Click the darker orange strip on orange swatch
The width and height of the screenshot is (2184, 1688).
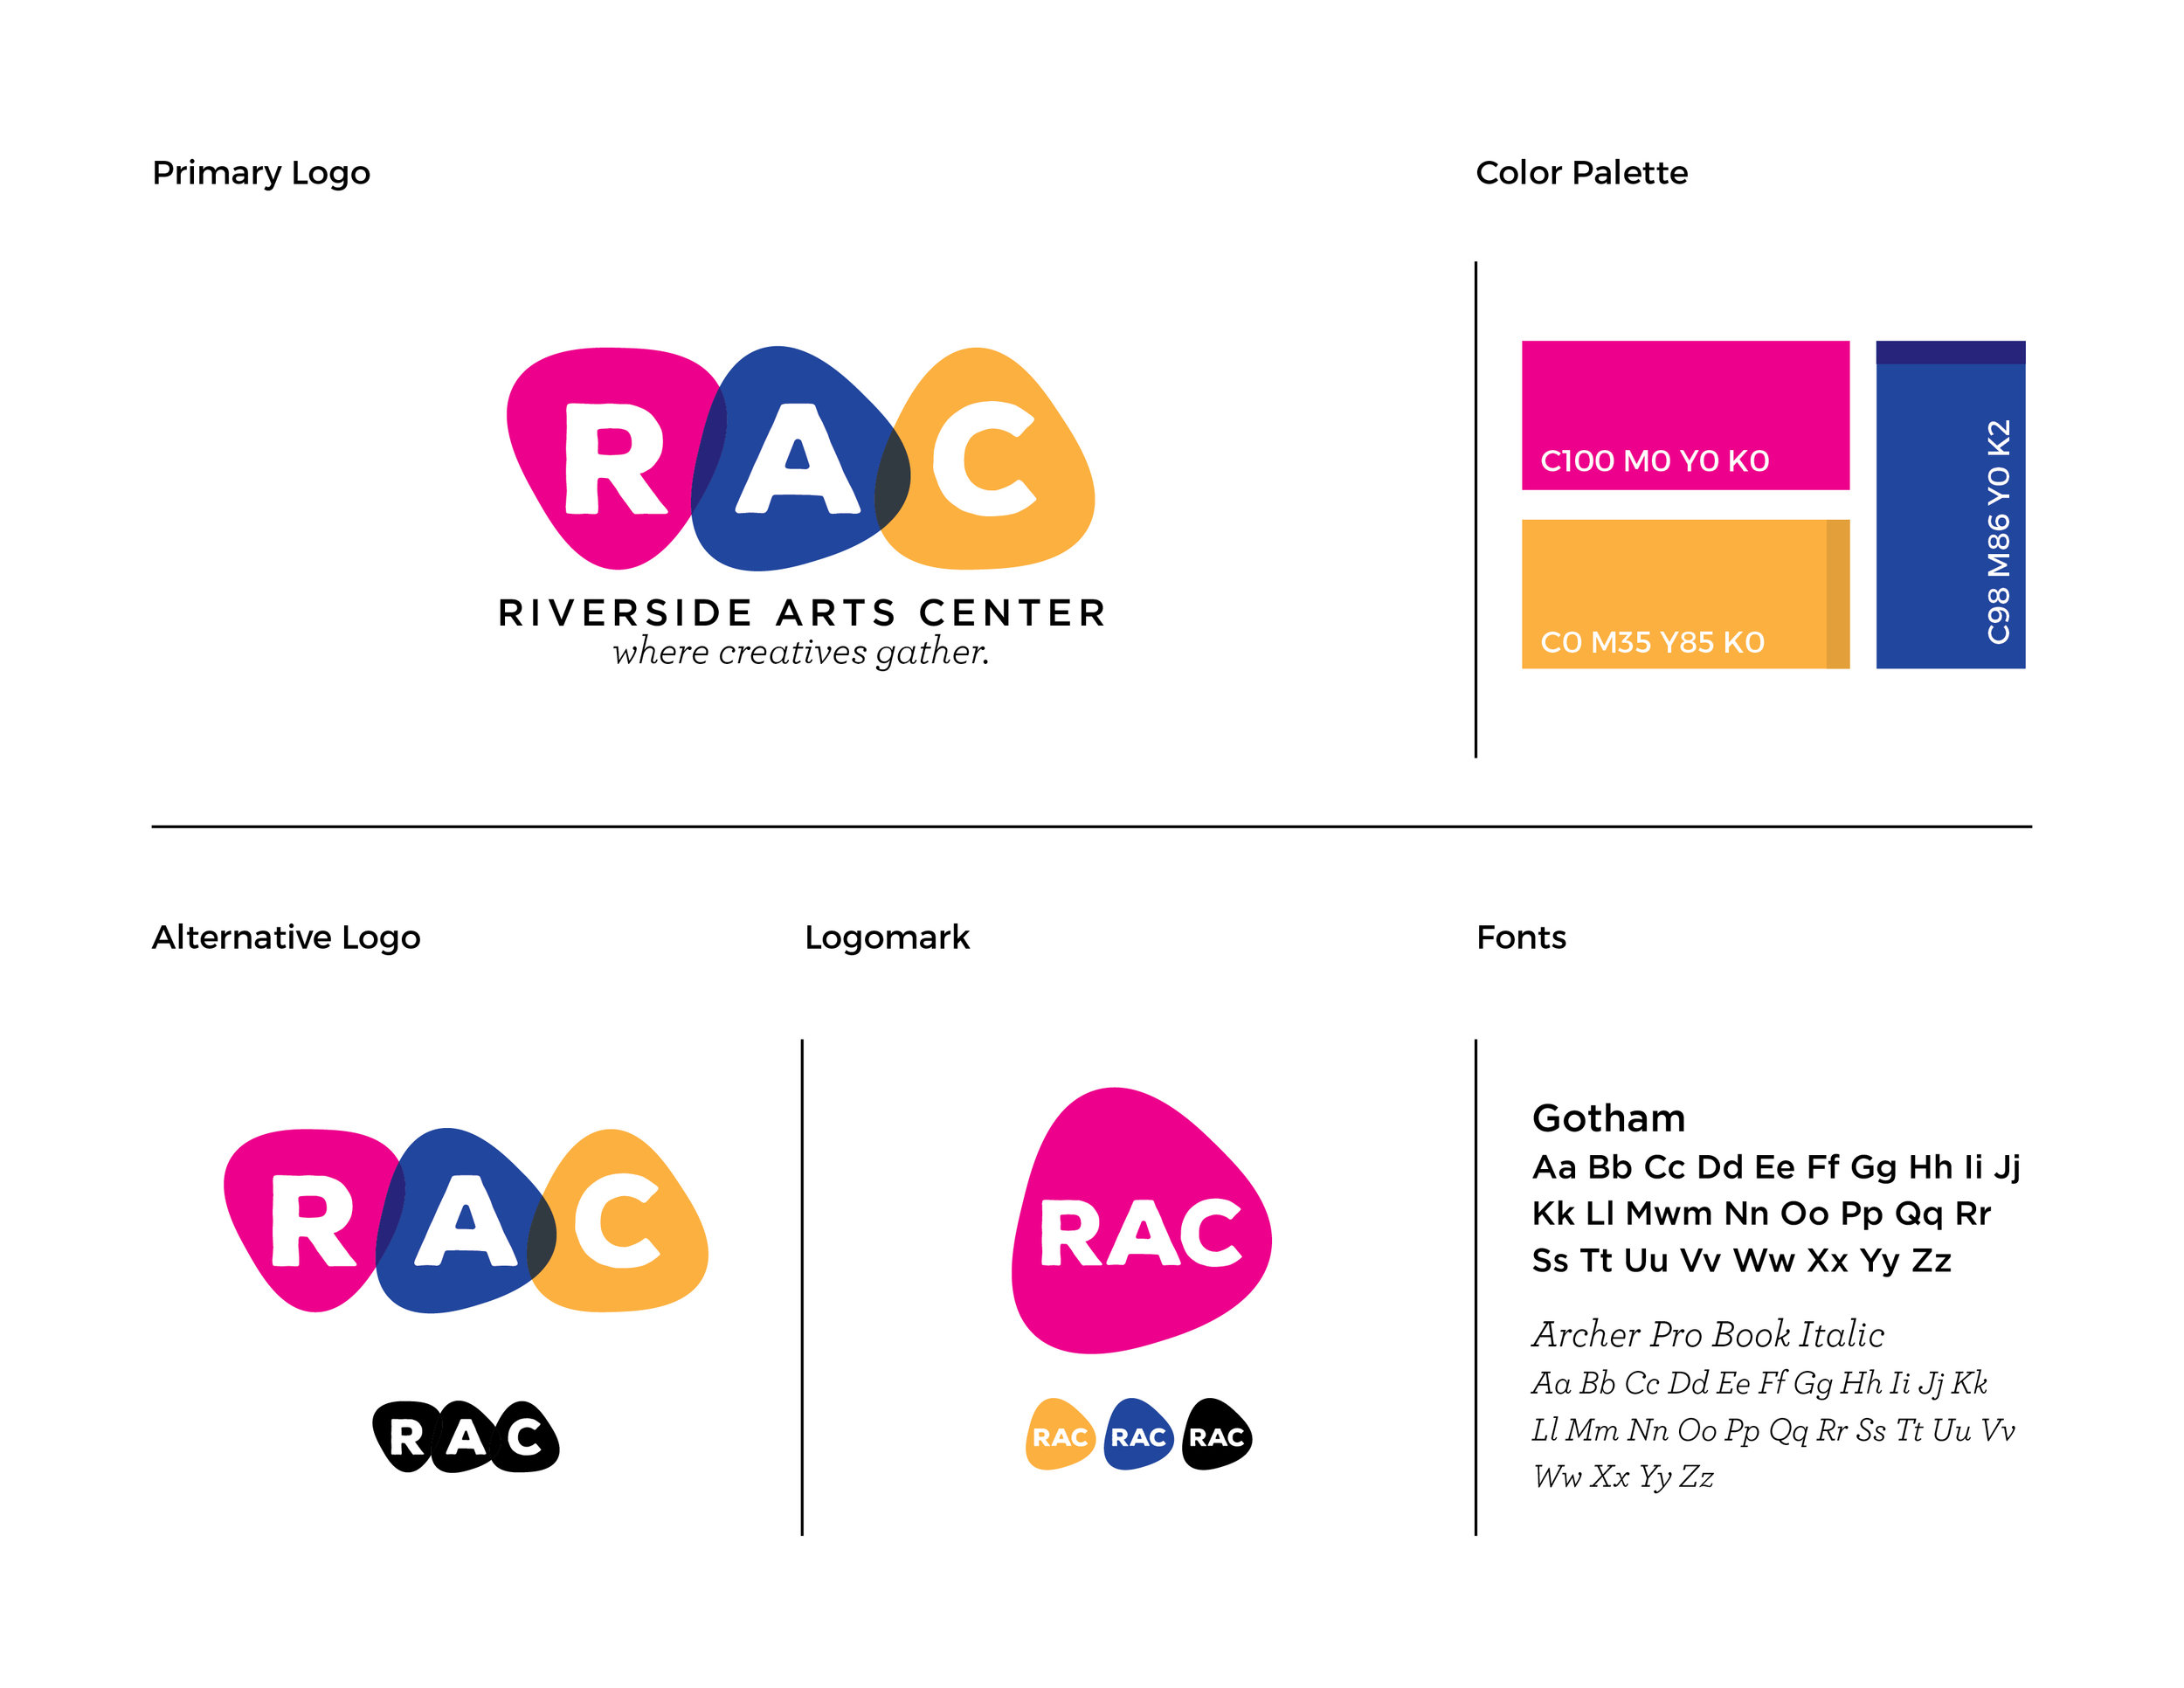(1838, 594)
